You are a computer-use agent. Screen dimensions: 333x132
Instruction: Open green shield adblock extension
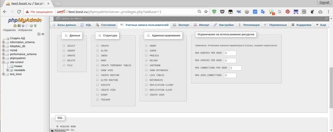click(214, 12)
